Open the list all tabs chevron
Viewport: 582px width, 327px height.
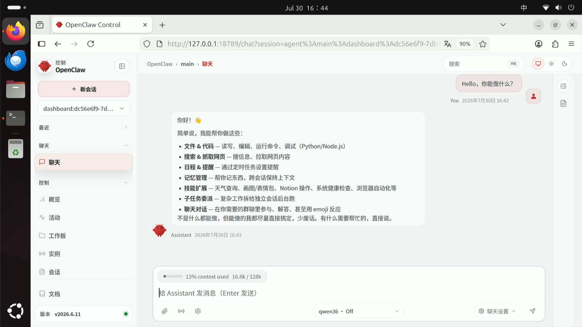[x=503, y=25]
